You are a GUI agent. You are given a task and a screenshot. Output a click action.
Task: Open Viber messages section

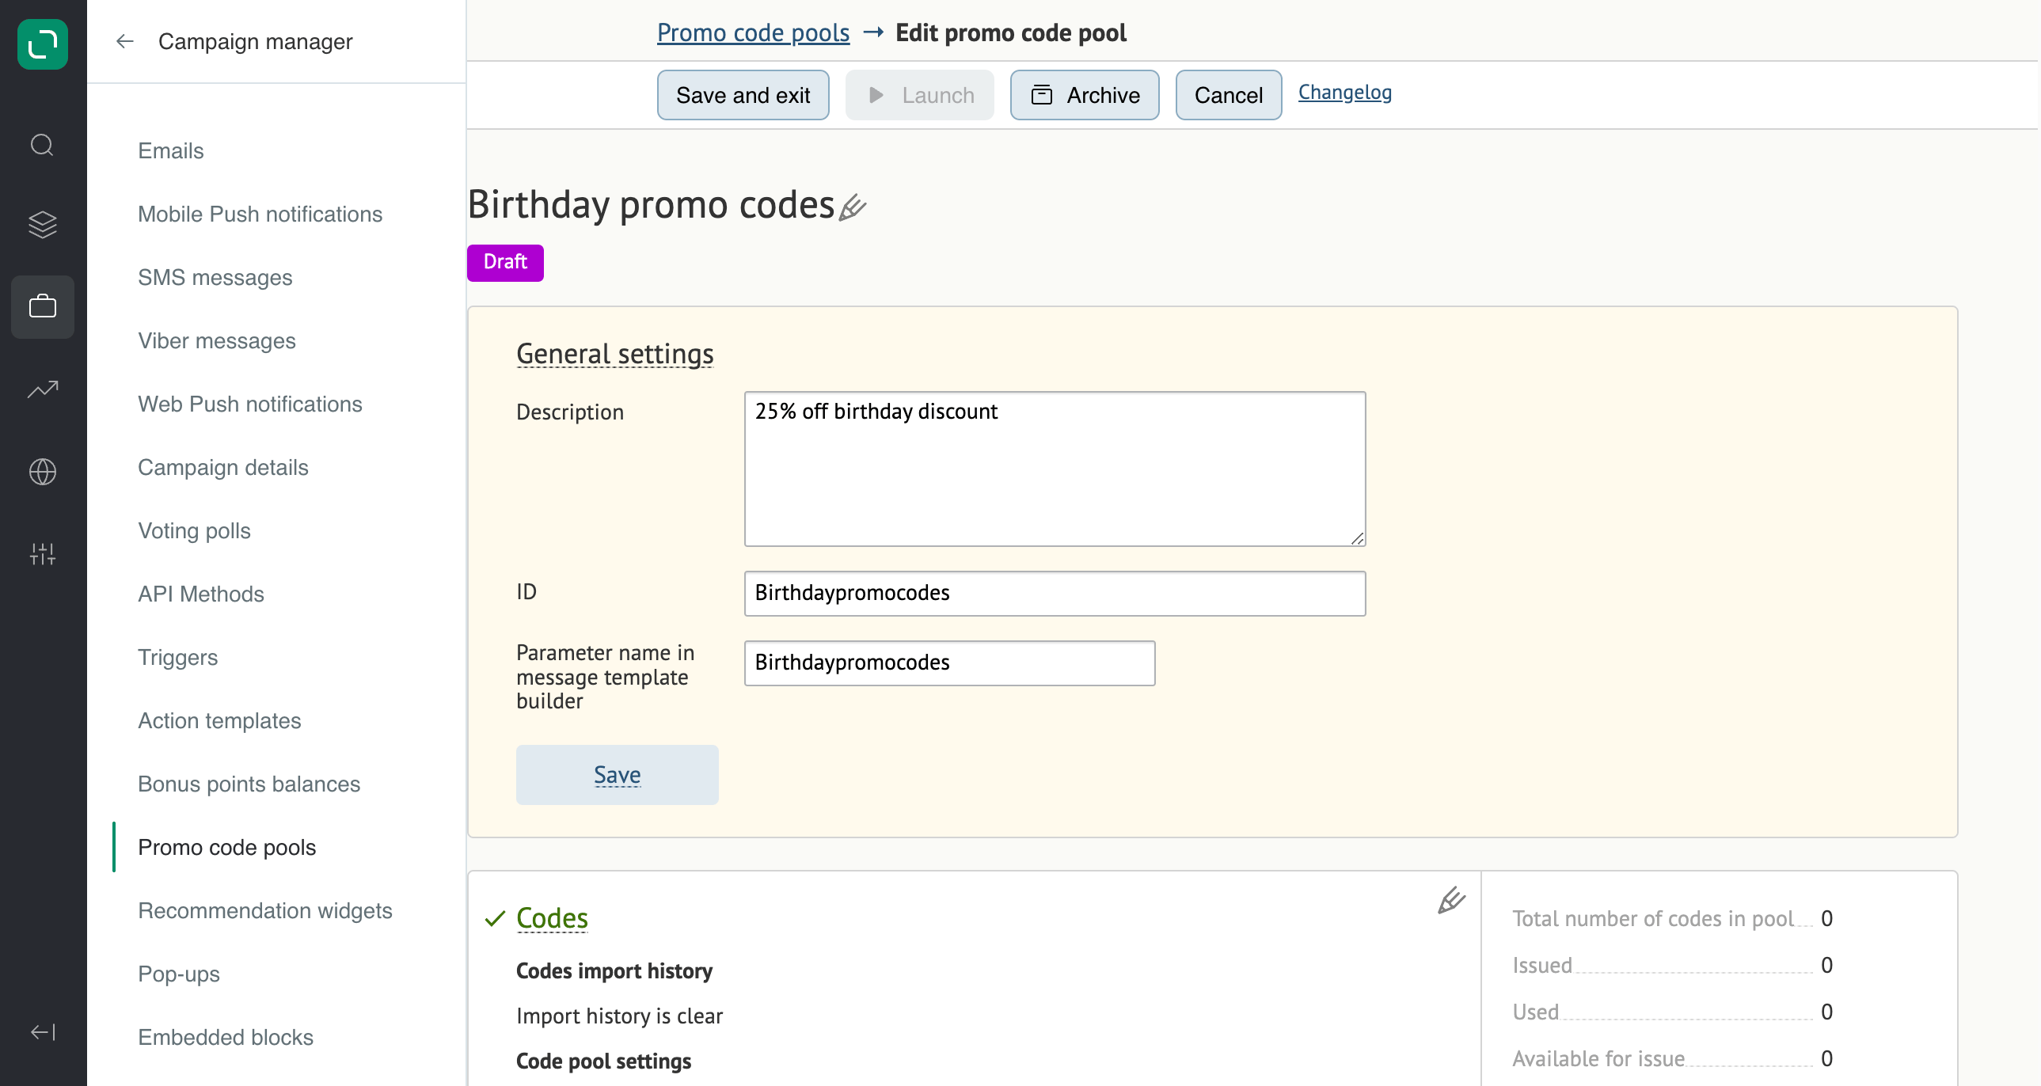(216, 340)
